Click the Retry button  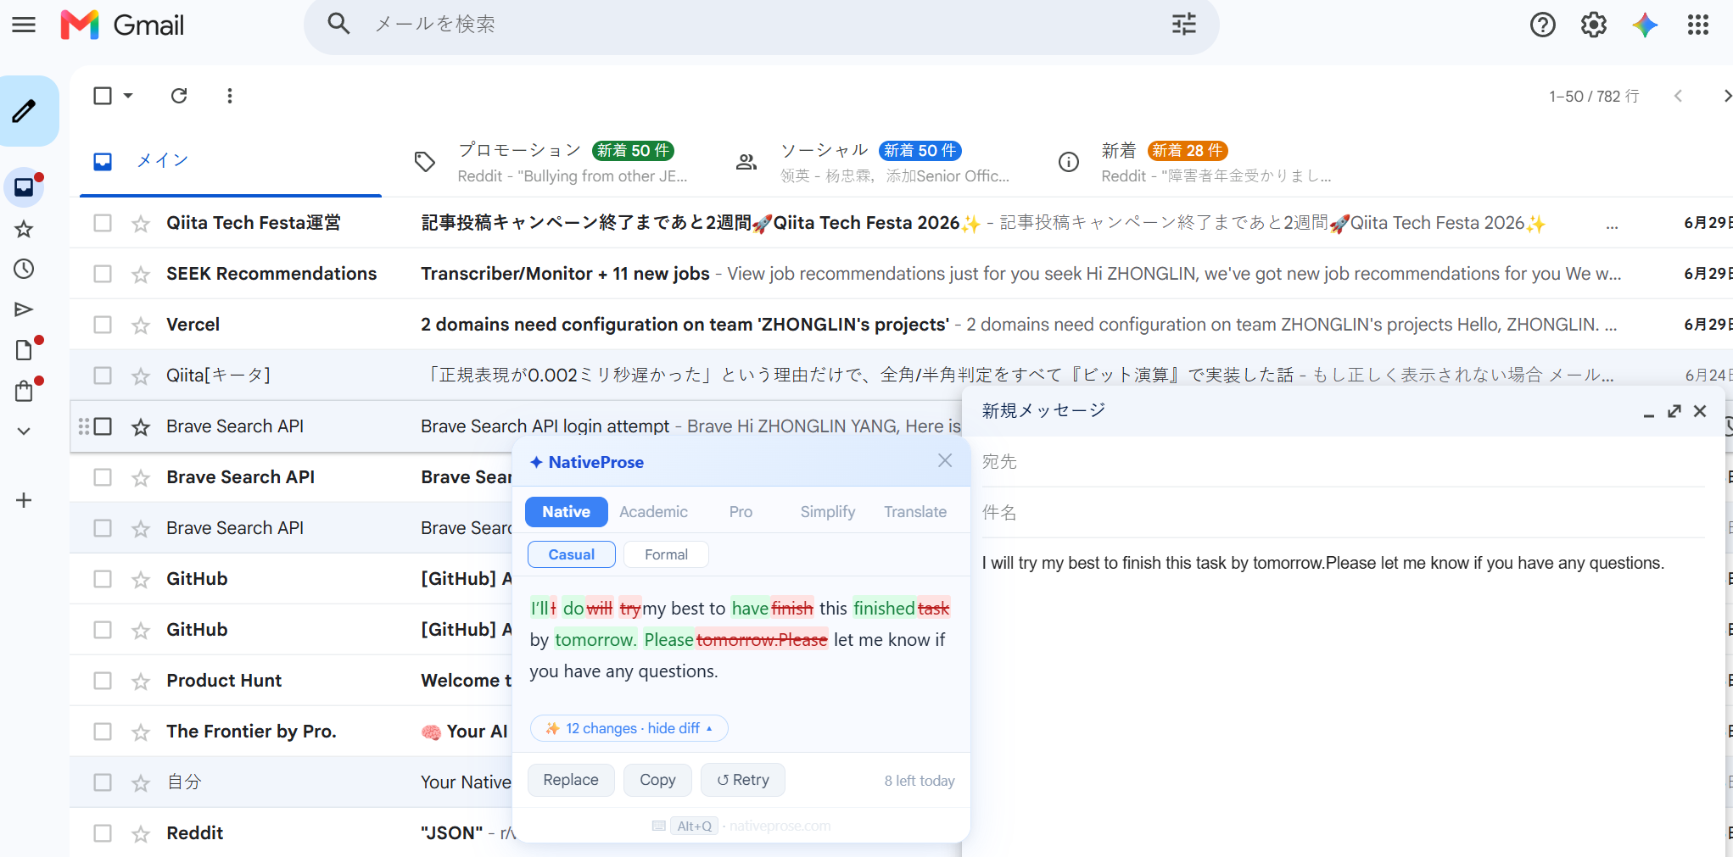742,780
